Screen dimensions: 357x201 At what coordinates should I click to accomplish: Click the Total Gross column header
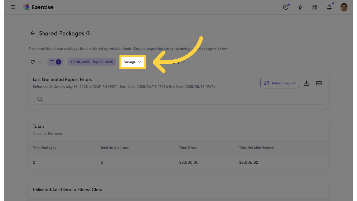click(188, 148)
